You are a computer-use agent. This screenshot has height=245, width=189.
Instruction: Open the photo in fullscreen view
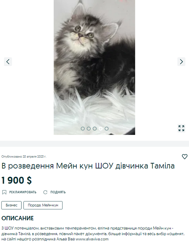pos(181,128)
